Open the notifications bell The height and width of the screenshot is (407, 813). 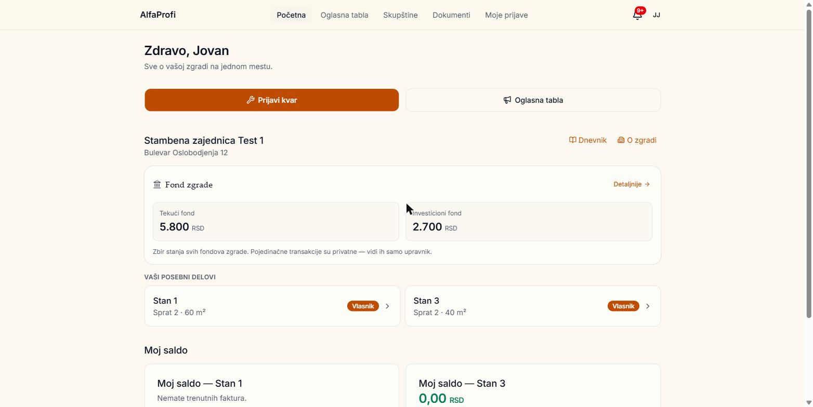[x=637, y=15]
